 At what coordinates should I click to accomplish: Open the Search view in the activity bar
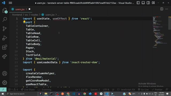[x=5, y=19]
